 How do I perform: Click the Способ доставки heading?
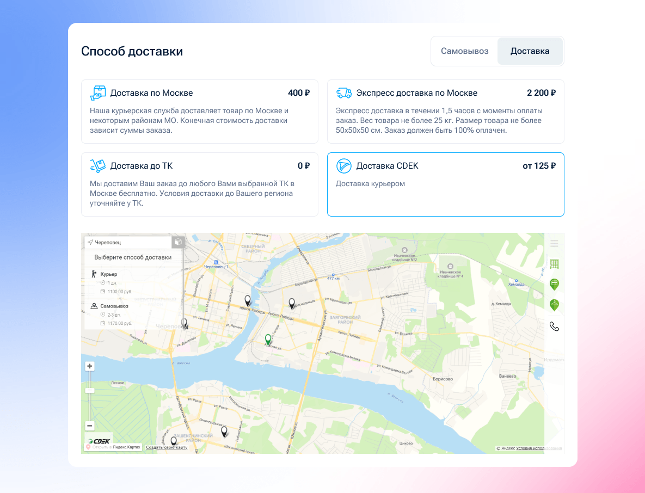tap(132, 51)
